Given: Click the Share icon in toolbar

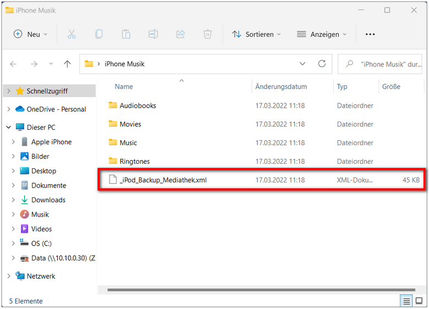Looking at the screenshot, I should click(x=180, y=34).
